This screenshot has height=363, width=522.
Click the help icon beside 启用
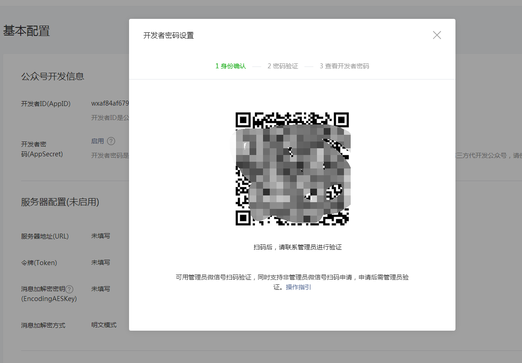click(111, 141)
